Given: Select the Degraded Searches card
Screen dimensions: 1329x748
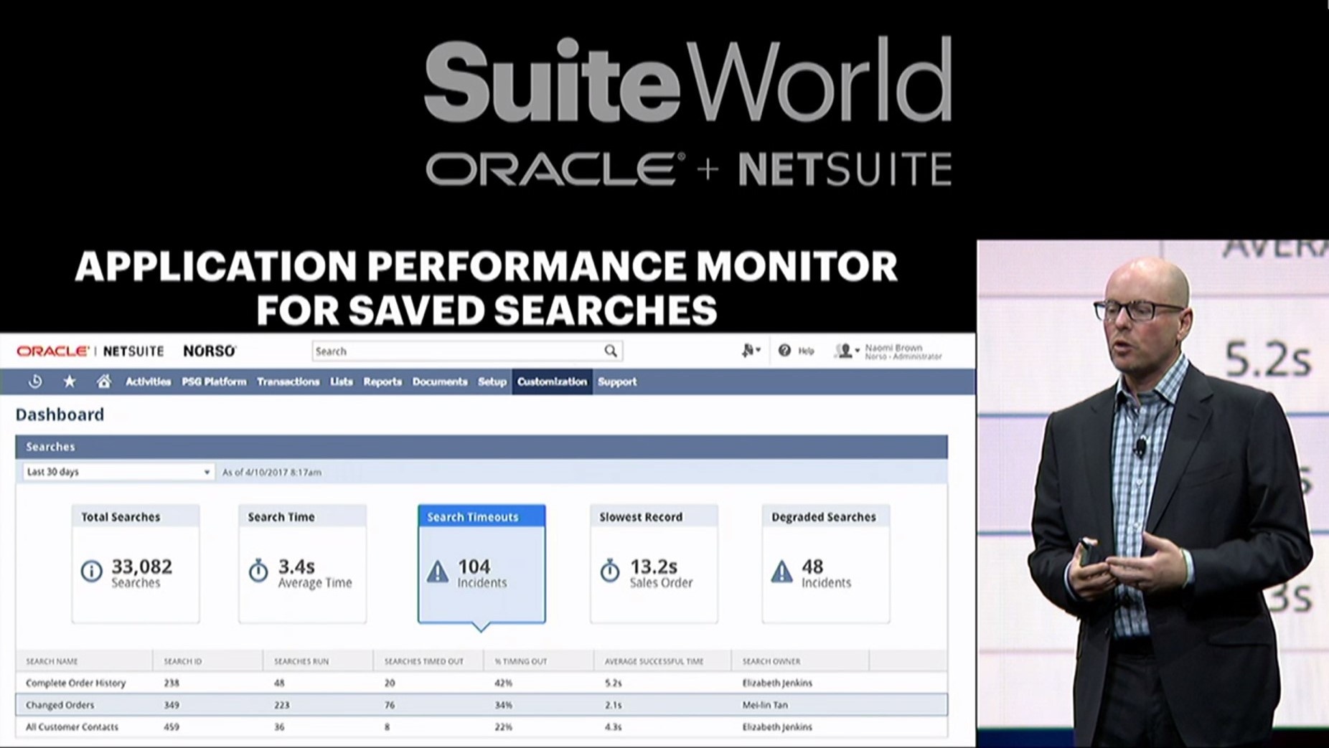Looking at the screenshot, I should (x=826, y=564).
